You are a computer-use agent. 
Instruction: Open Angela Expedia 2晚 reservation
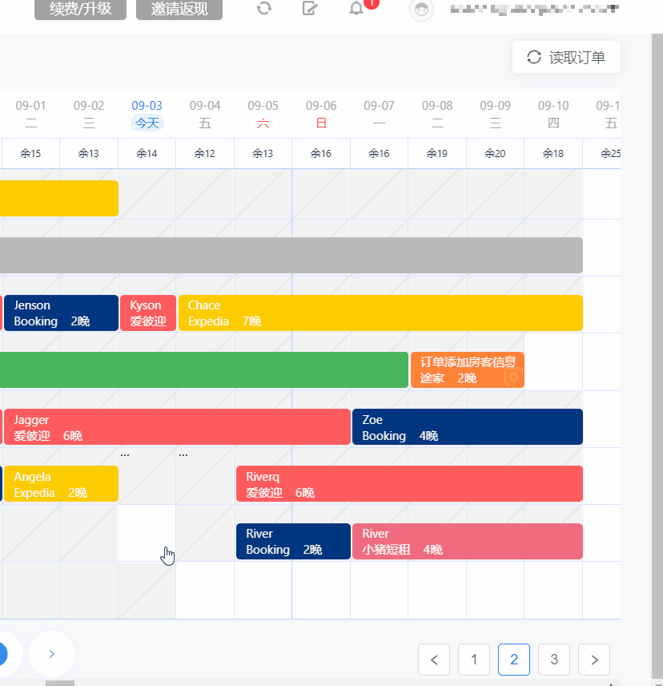pos(61,484)
